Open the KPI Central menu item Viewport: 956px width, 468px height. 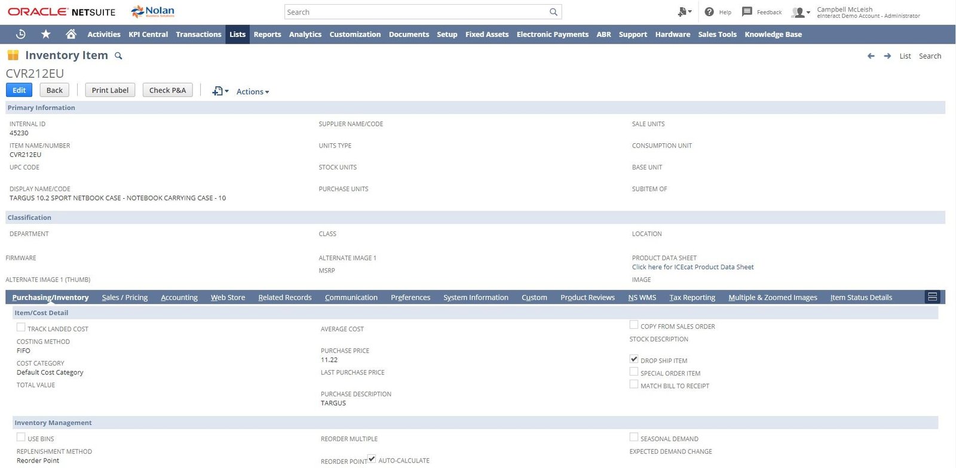[x=148, y=34]
